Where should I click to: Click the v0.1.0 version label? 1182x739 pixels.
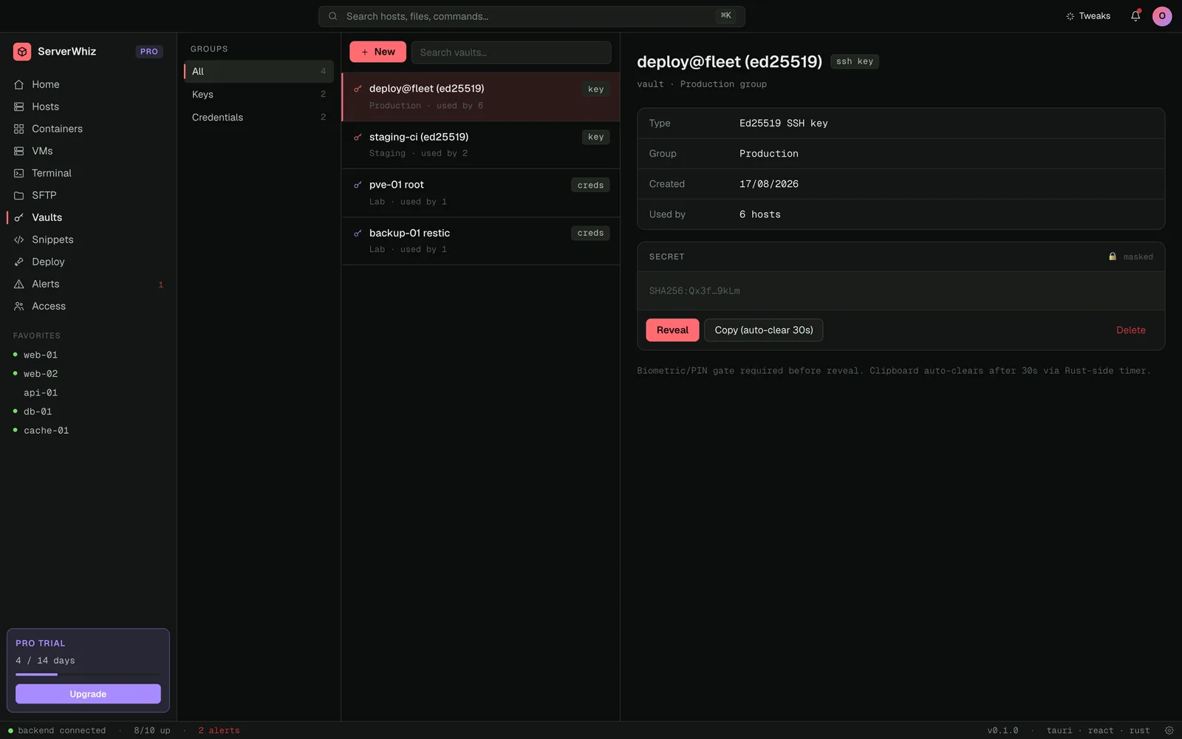(x=1002, y=731)
